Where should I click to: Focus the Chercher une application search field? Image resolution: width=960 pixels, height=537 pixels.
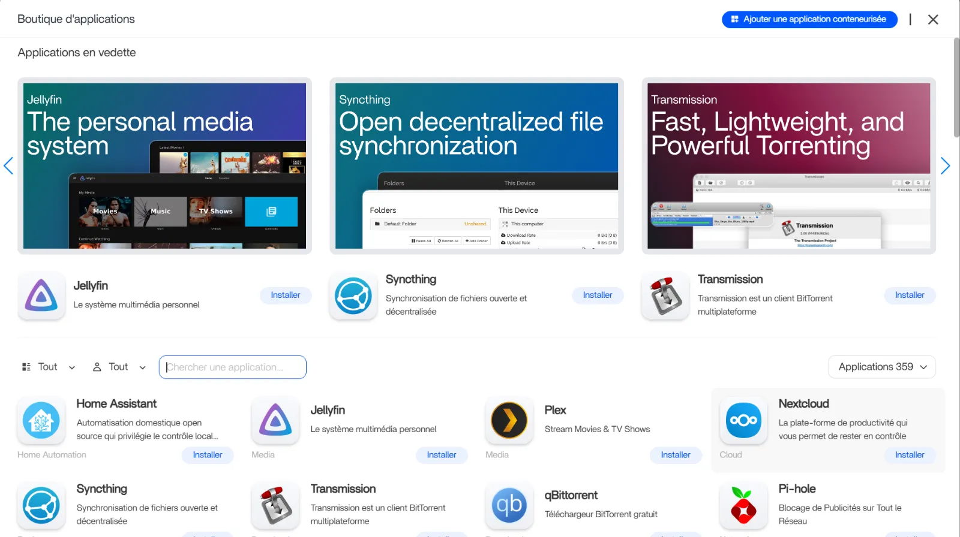233,367
